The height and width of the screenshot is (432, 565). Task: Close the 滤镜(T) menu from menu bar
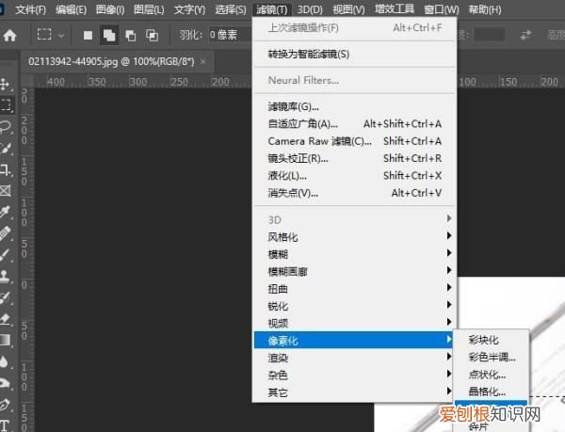(272, 9)
